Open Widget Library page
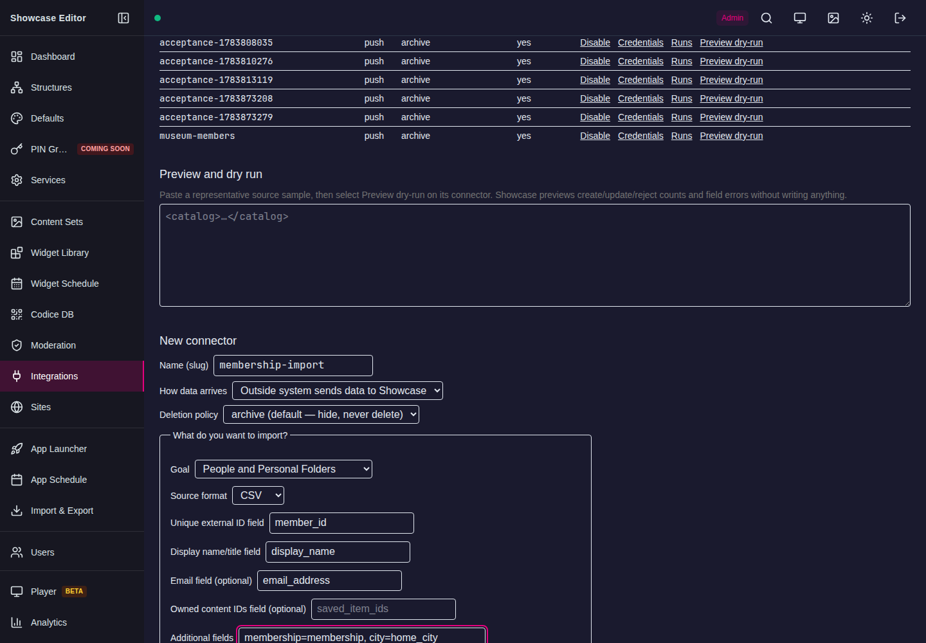Screen dimensions: 926x643 [72, 253]
